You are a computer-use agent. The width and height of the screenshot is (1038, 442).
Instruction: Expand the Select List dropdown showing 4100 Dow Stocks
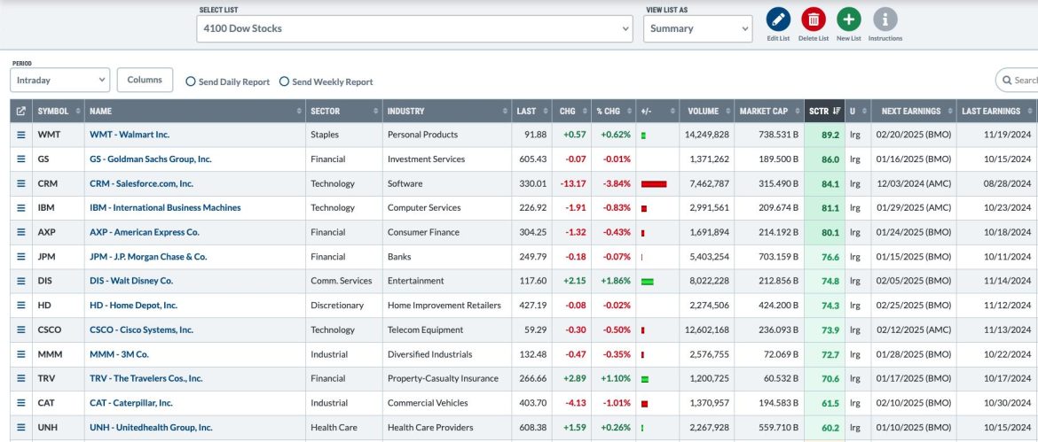[414, 28]
